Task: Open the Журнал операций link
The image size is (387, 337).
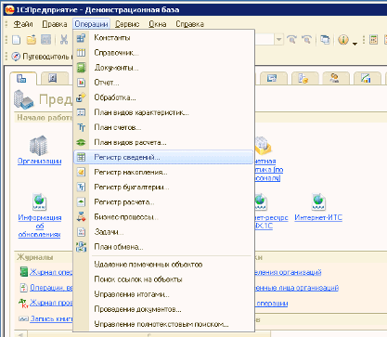Action: [x=51, y=272]
